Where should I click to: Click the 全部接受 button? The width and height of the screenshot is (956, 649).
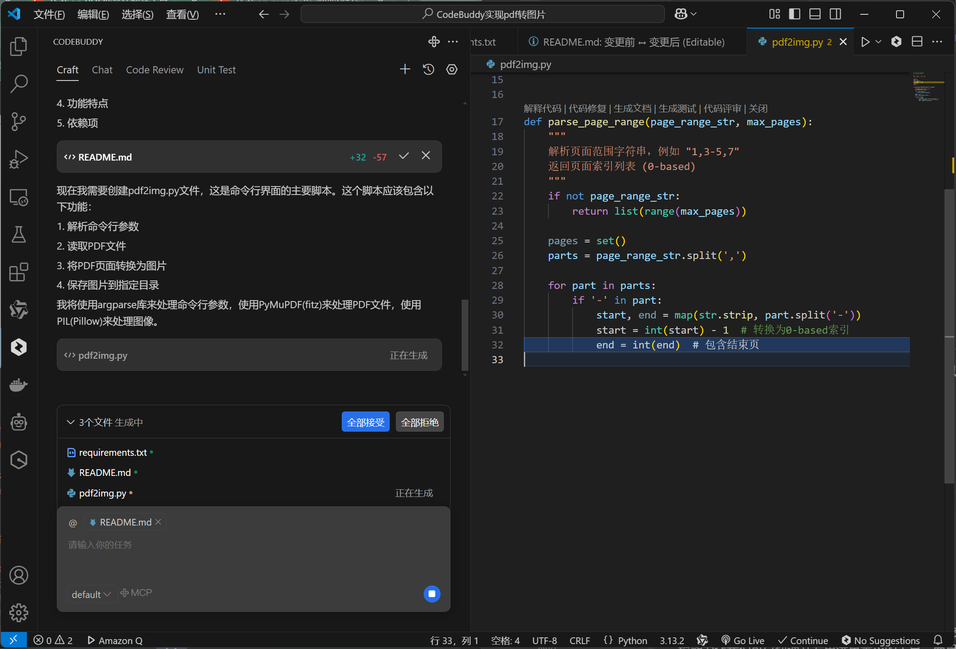click(365, 422)
